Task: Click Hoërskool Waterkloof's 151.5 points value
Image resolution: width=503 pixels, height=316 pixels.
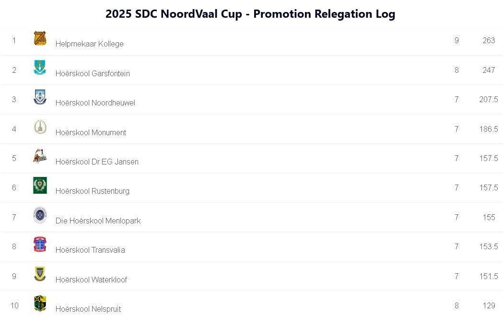Action: tap(488, 277)
